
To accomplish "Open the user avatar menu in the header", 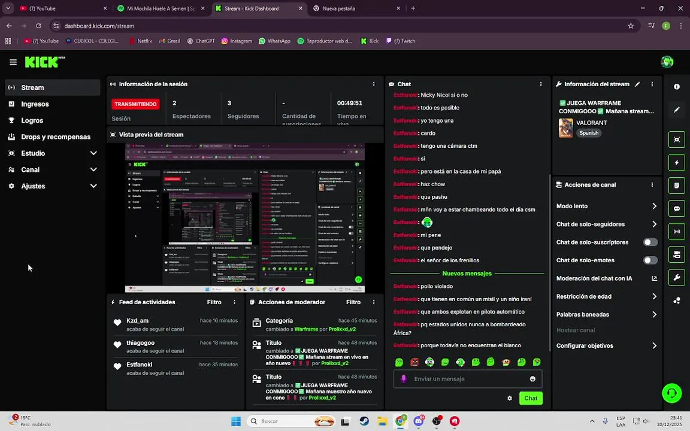I will 667,62.
